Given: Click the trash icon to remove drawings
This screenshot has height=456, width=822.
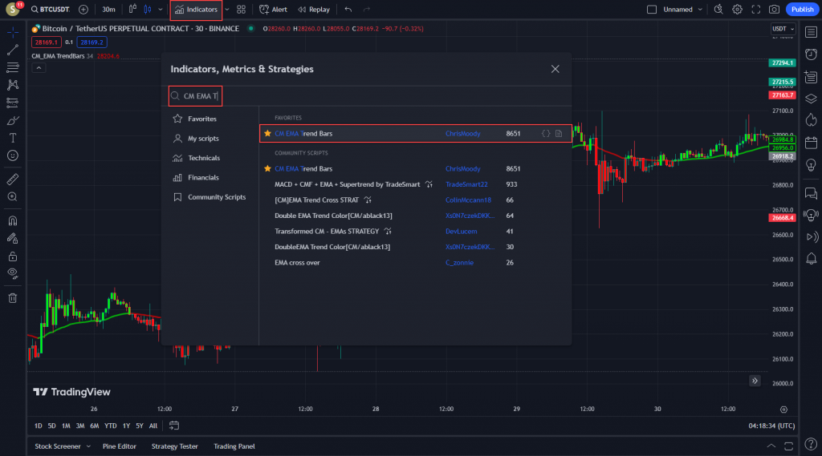Looking at the screenshot, I should 13,298.
